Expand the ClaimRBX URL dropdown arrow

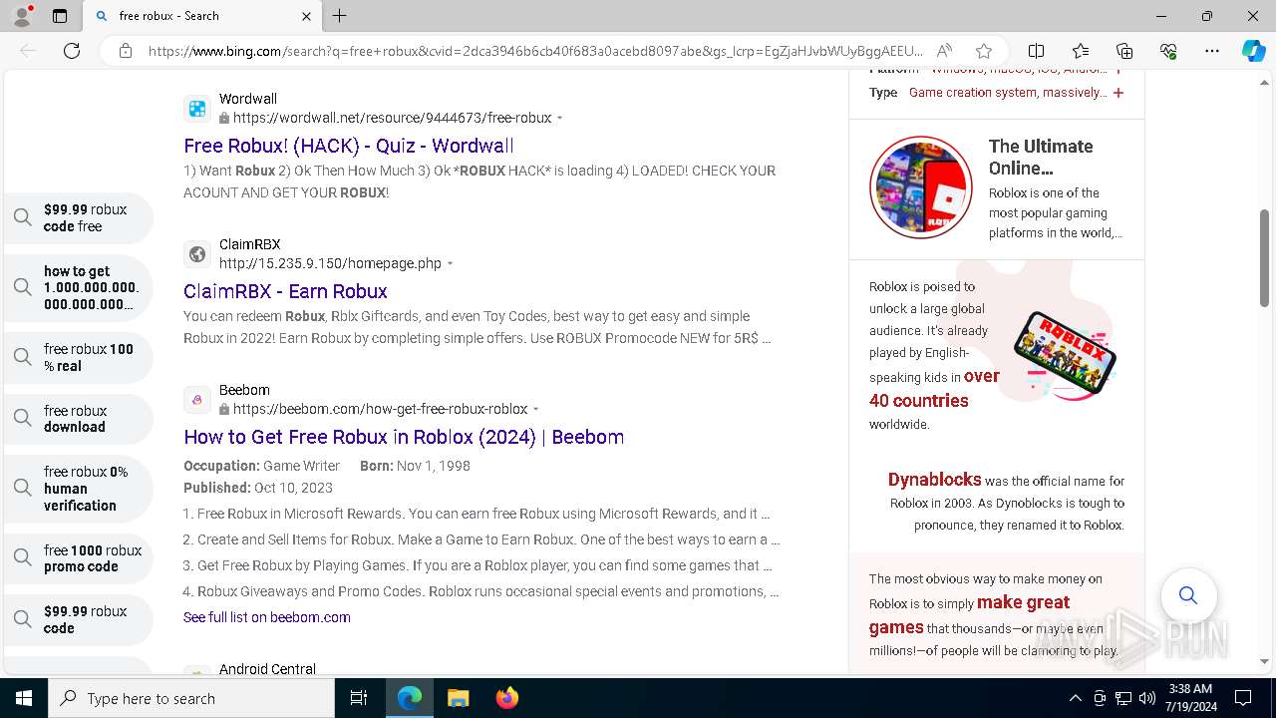click(451, 263)
